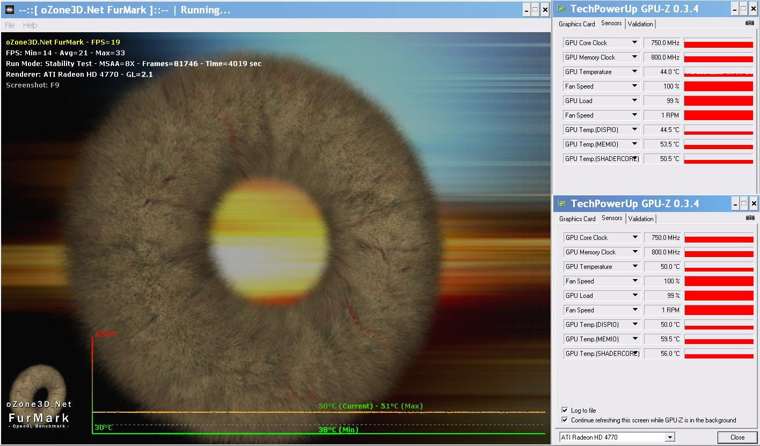Expand GPU Load dropdown in upper GPU-Z window
This screenshot has width=760, height=446.
click(x=634, y=101)
